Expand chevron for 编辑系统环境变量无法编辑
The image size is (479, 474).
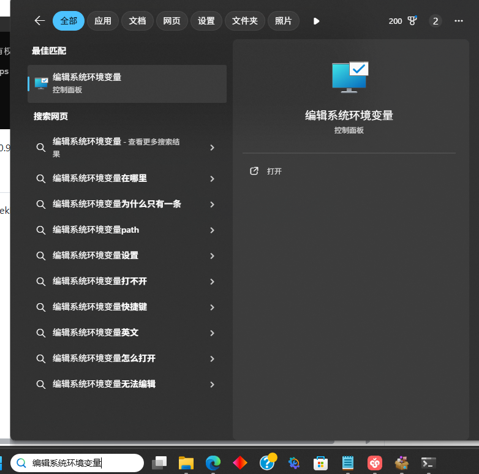pos(212,385)
